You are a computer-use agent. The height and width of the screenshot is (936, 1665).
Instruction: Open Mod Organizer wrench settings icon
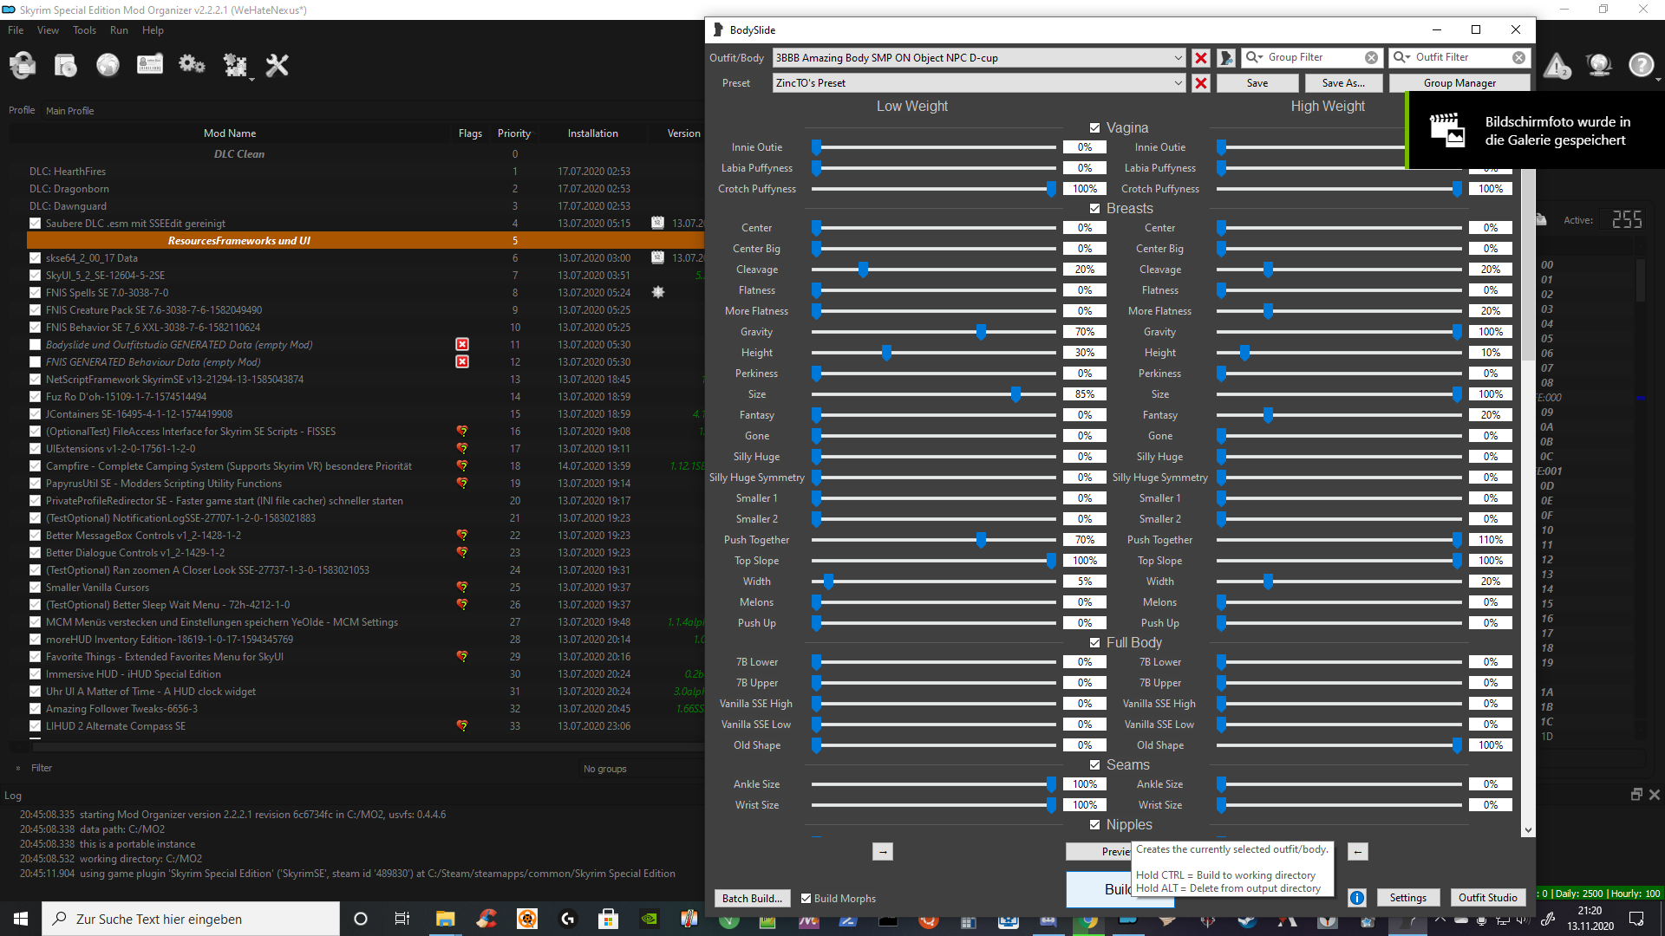tap(277, 65)
